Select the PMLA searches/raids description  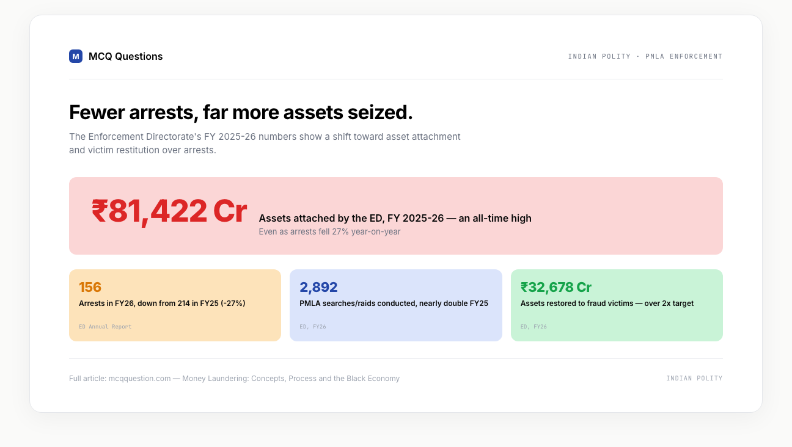pos(394,303)
